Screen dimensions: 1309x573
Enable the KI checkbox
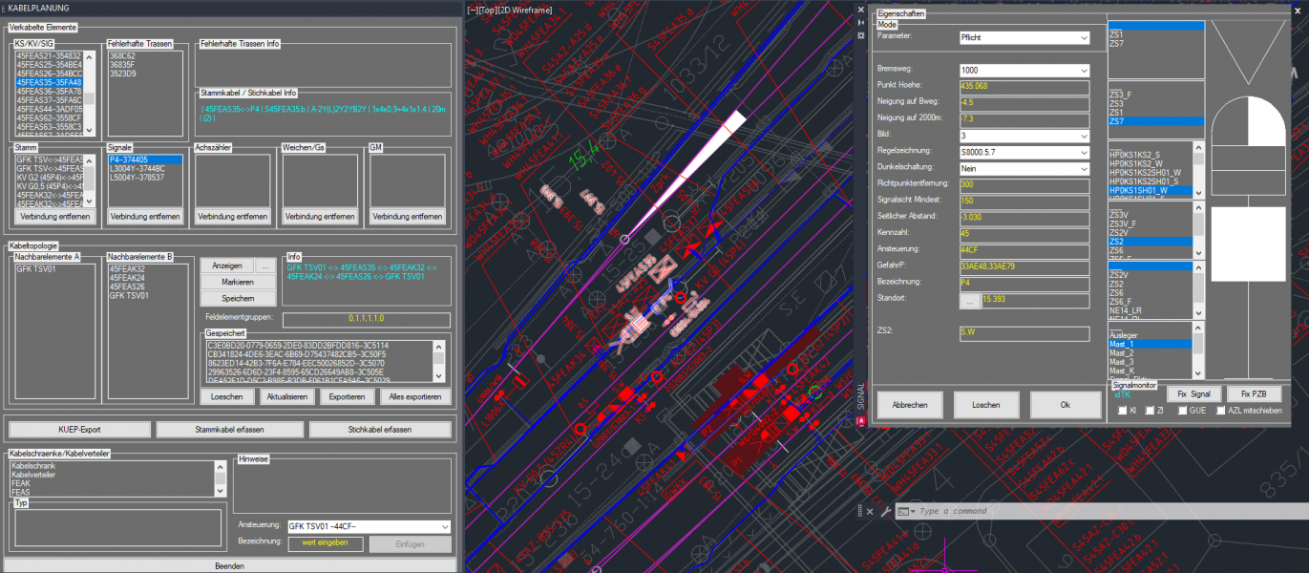(x=1123, y=411)
